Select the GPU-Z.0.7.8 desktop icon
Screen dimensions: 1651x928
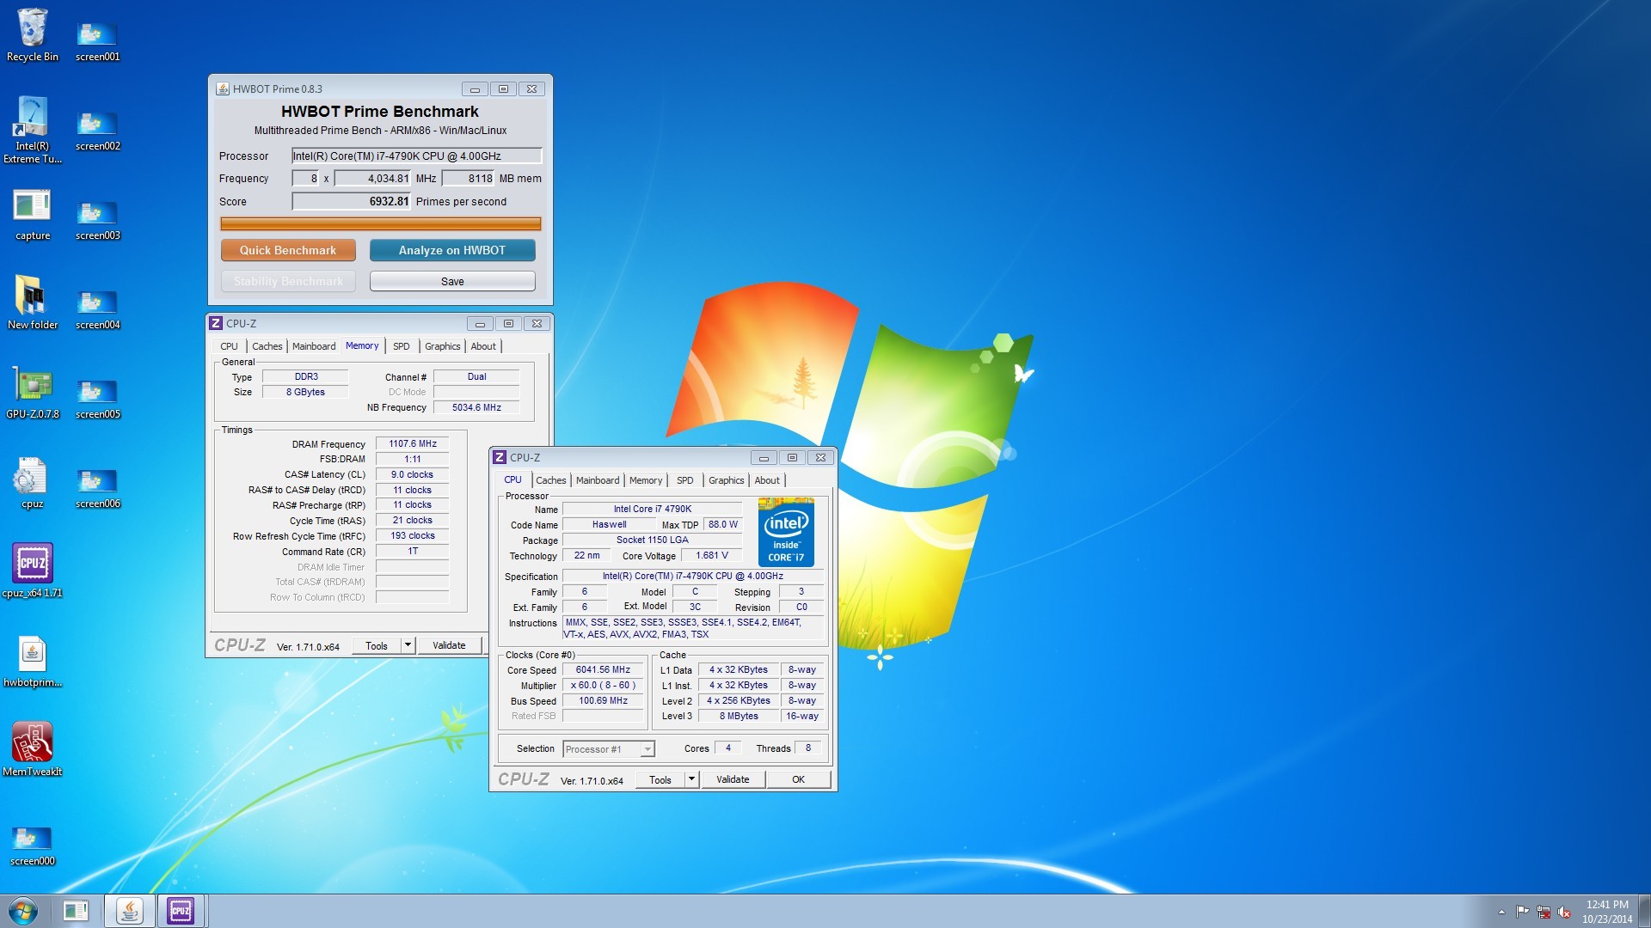33,394
